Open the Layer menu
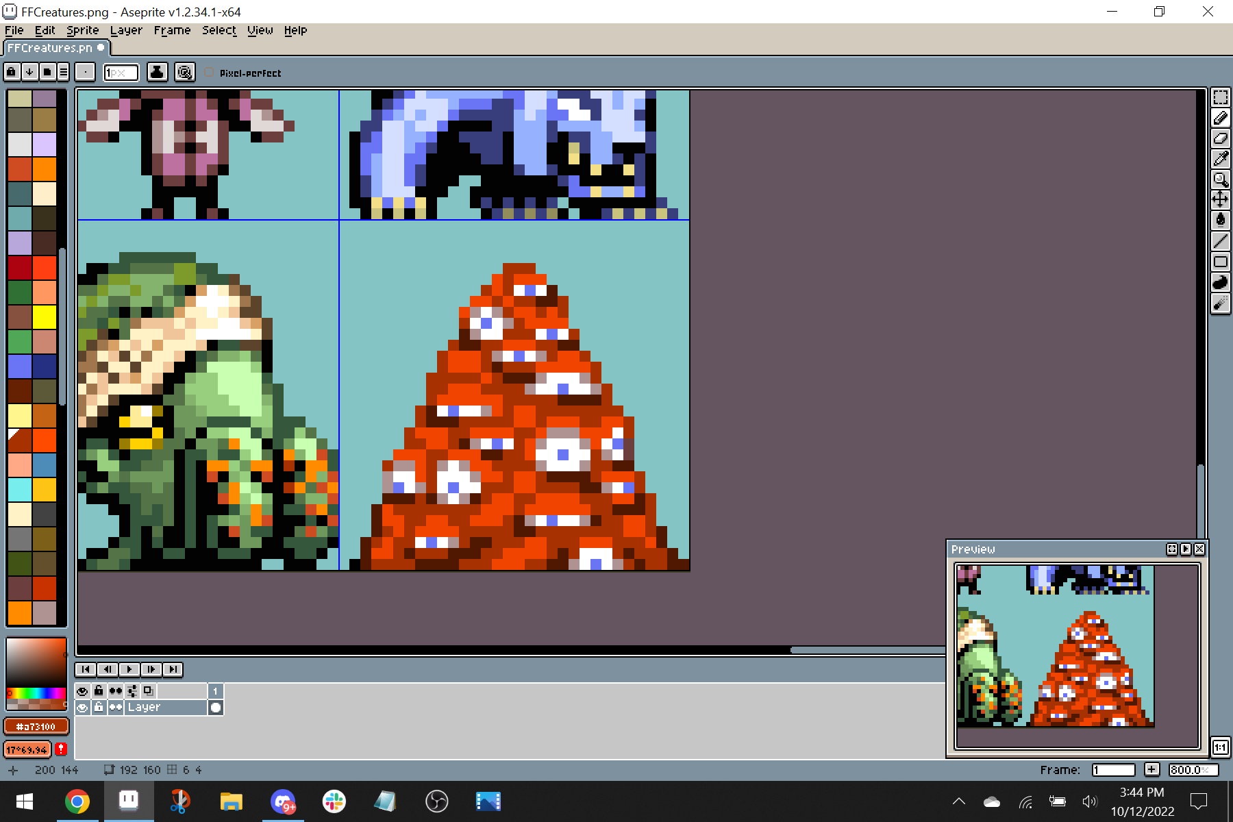The height and width of the screenshot is (822, 1233). pyautogui.click(x=126, y=30)
